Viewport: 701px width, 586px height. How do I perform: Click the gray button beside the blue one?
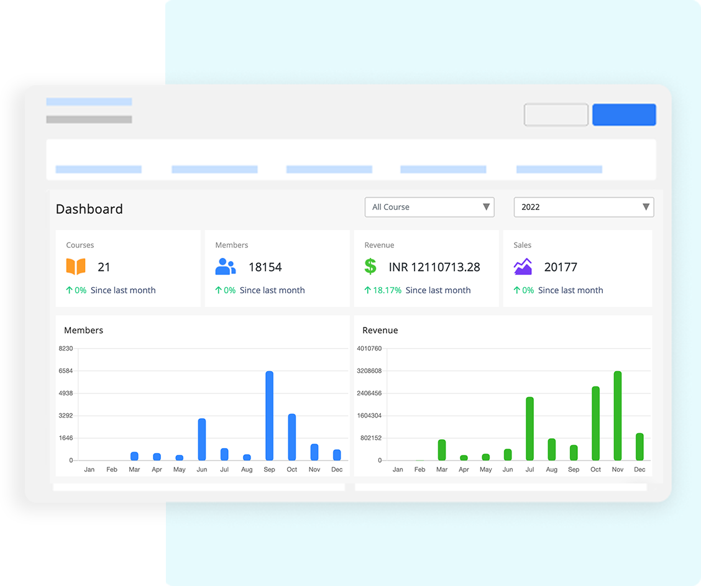(x=556, y=114)
